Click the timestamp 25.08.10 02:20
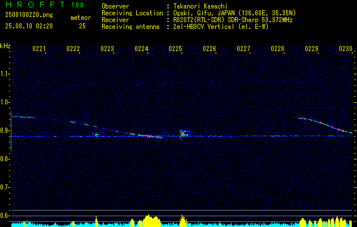Image resolution: width=357 pixels, height=227 pixels. click(29, 26)
